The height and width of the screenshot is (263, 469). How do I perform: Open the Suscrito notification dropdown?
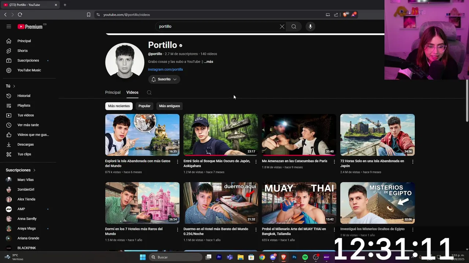164,79
